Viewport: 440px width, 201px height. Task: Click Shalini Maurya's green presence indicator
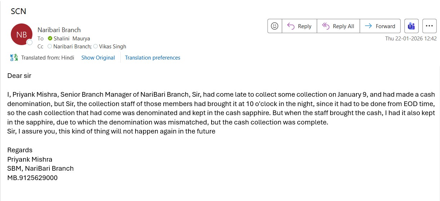(50, 38)
